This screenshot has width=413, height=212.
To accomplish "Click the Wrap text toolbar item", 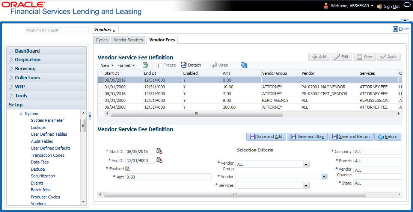I will click(x=220, y=65).
